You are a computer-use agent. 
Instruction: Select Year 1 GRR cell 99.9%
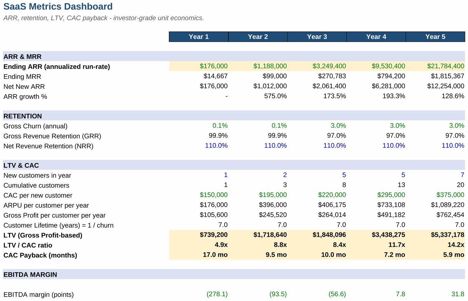[x=199, y=136]
